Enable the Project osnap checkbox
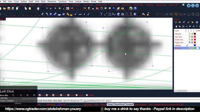Image resolution: width=200 pixels, height=112 pixels. [x=77, y=95]
